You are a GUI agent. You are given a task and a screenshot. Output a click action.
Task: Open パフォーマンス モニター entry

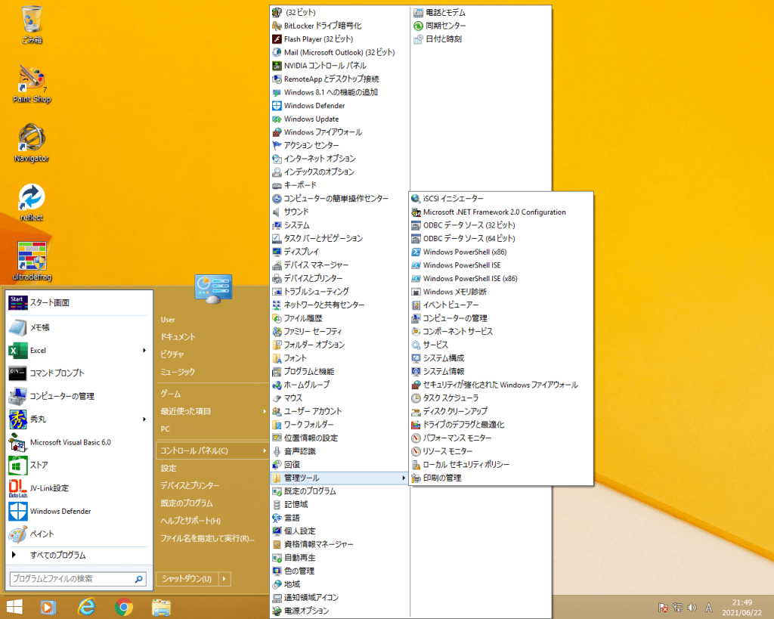click(x=501, y=438)
